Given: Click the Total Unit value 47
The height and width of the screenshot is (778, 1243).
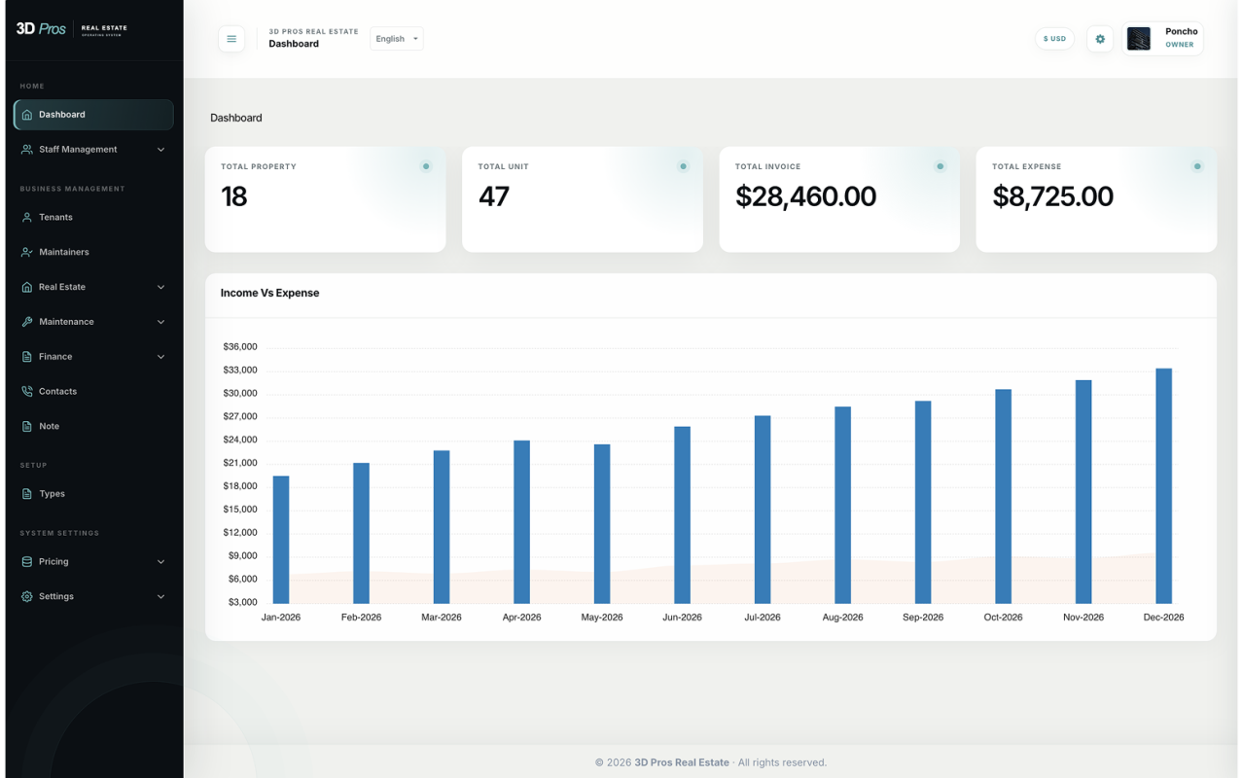Looking at the screenshot, I should pos(494,196).
